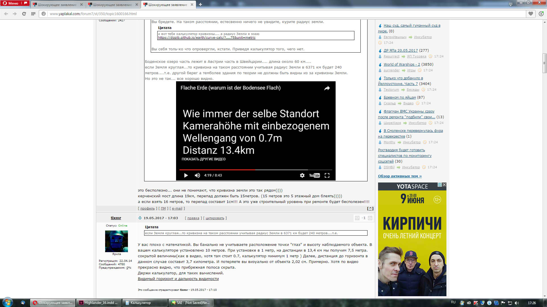Screen dimensions: 547x307
Task: Reload the current page
Action: 24,14
